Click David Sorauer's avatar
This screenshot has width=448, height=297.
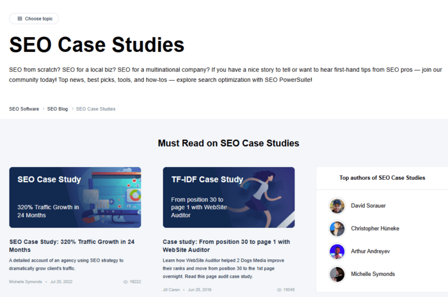337,205
